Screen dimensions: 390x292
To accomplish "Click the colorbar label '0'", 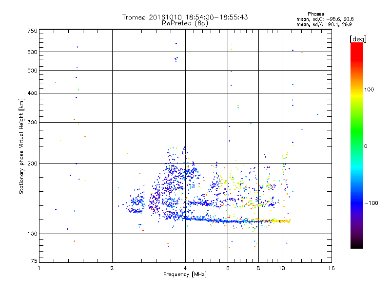I will (366, 146).
